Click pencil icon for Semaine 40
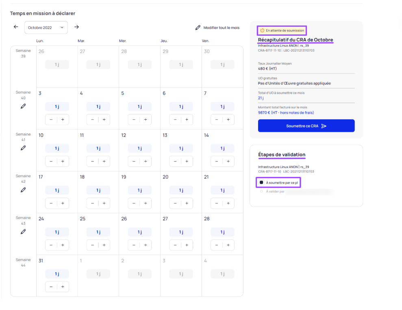 coord(23,106)
